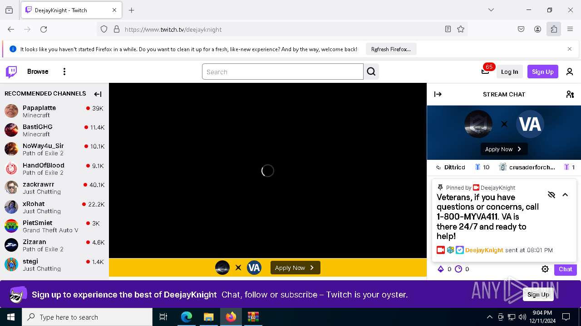Open File Explorer from the taskbar
The height and width of the screenshot is (326, 581).
coord(208,317)
